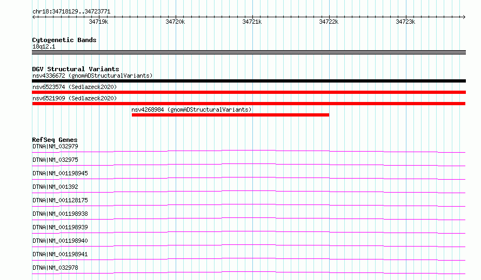Open variant nsv4268984 (gnomADStructuralVariants) label
Image resolution: width=481 pixels, height=280 pixels.
click(x=191, y=110)
